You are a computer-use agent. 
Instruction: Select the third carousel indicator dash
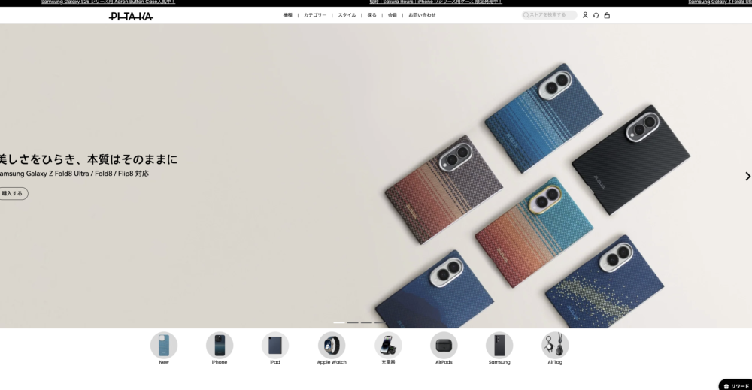pos(366,322)
